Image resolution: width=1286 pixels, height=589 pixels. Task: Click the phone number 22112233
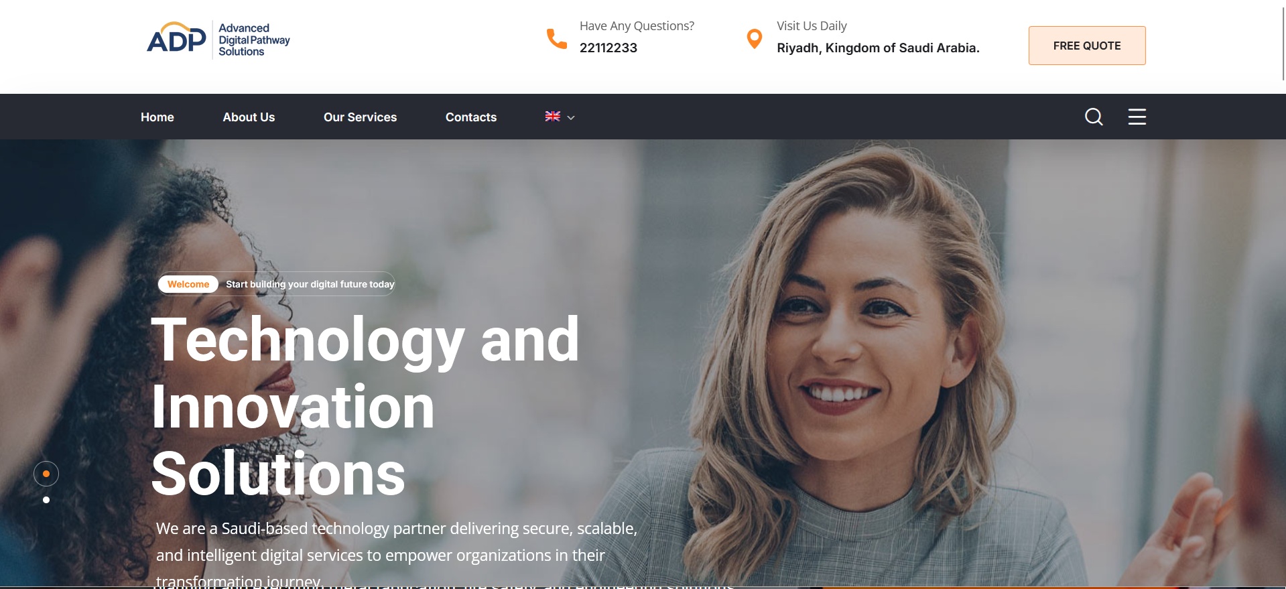608,48
